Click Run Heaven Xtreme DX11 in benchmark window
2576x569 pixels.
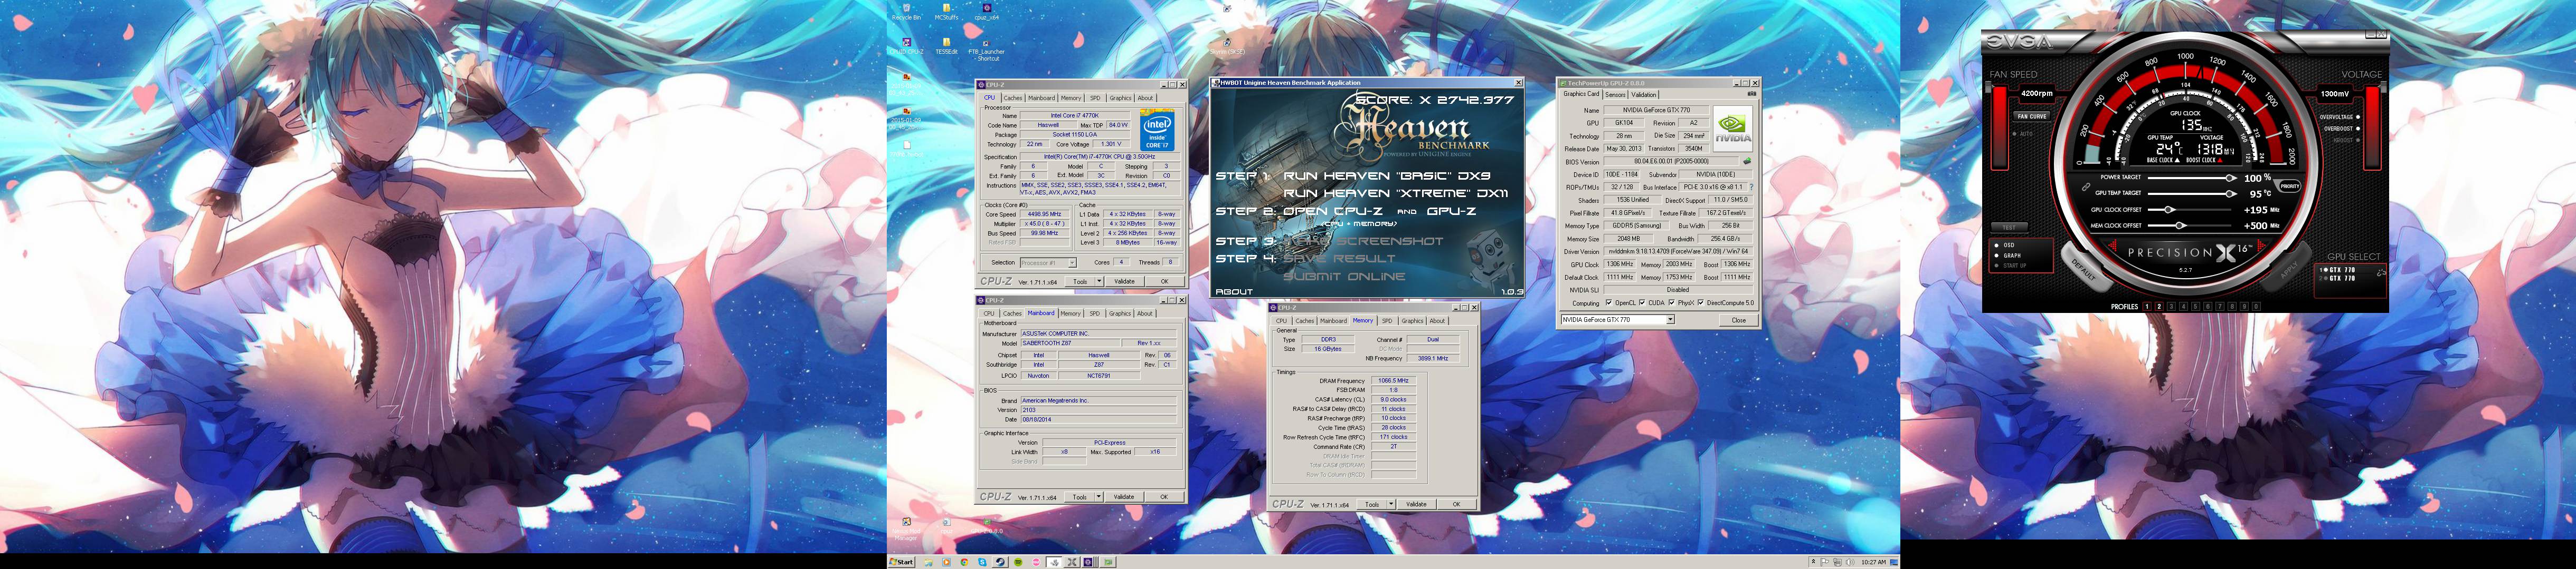(1395, 194)
